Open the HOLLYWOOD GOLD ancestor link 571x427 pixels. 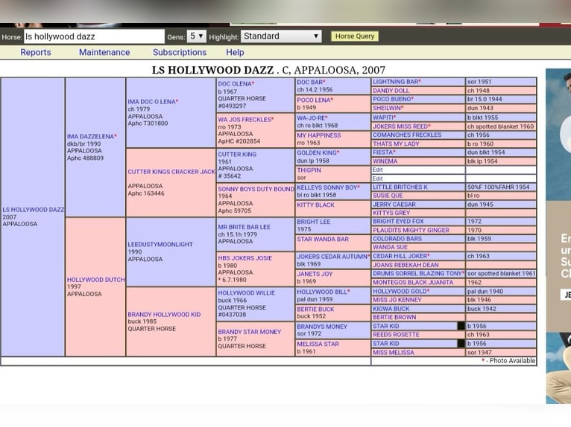400,292
